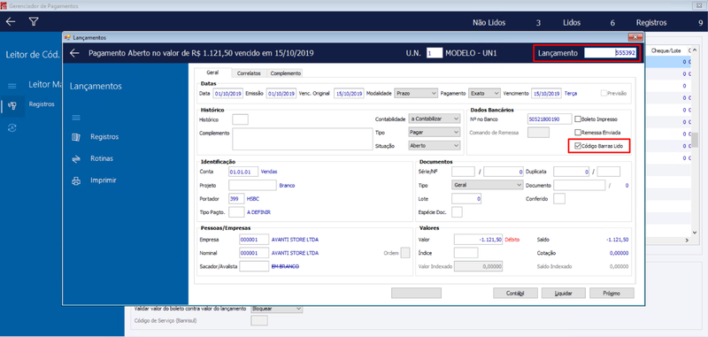Expand the Situação dropdown
Viewport: 708px width, 337px height.
(434, 146)
